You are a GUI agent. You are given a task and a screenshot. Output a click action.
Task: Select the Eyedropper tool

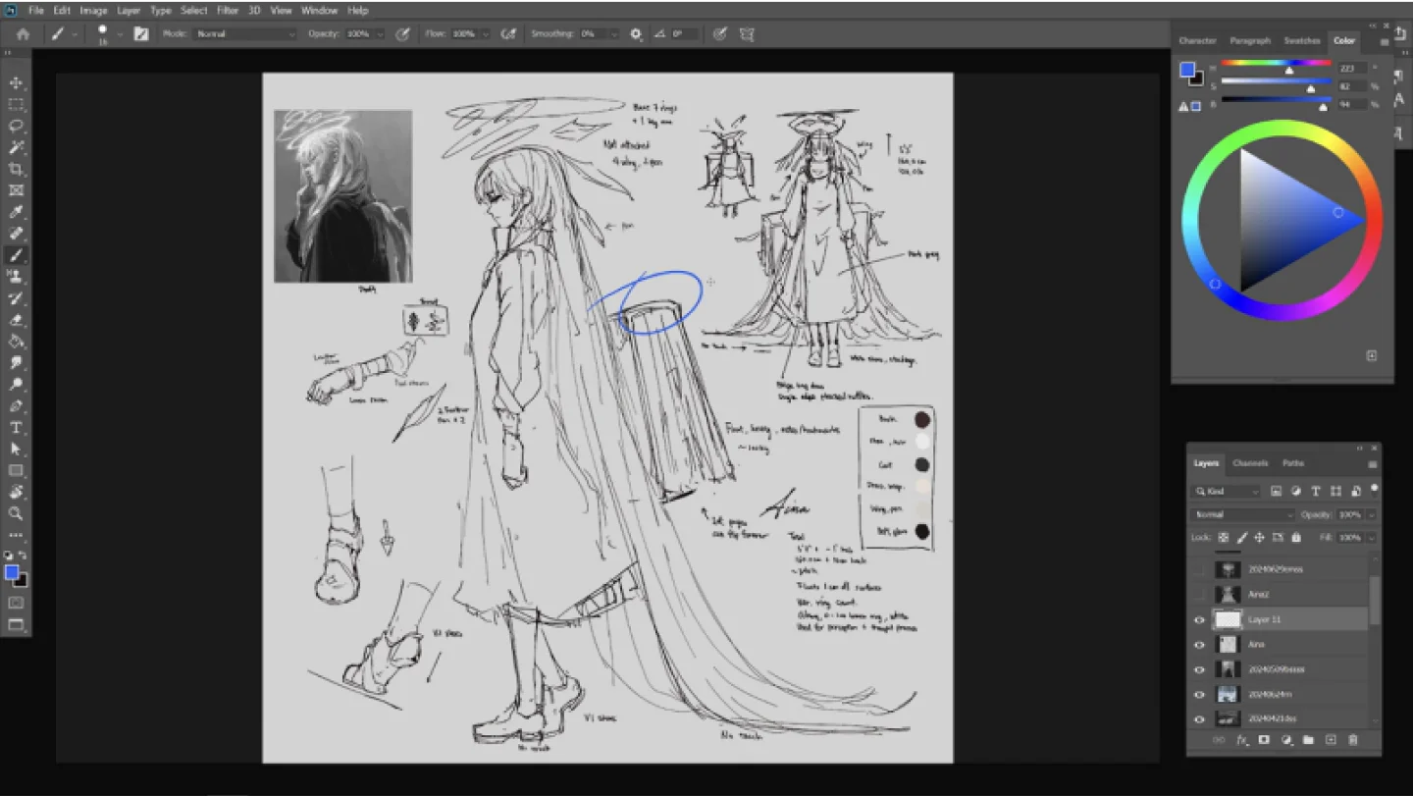16,212
